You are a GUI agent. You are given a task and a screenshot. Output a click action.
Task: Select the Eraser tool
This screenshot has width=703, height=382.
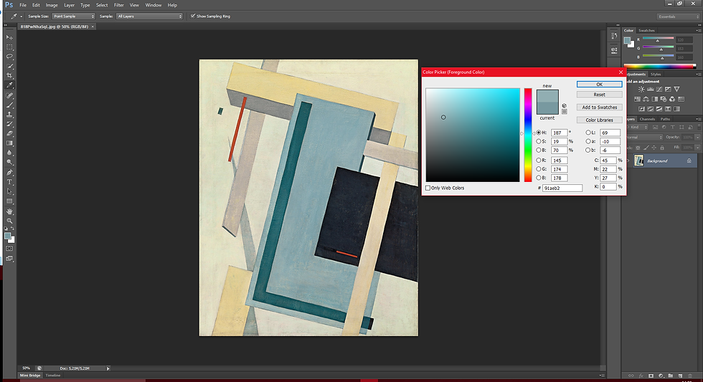9,133
